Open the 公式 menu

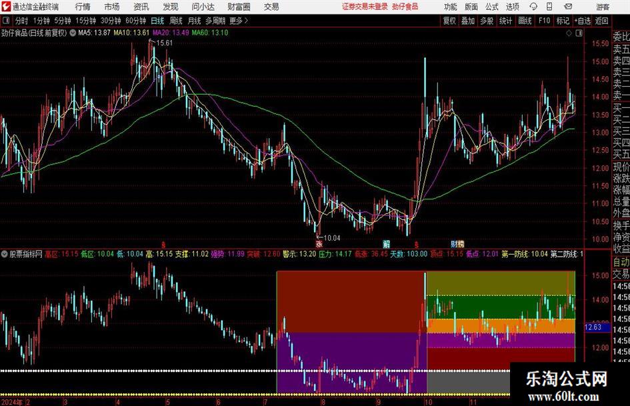492,7
